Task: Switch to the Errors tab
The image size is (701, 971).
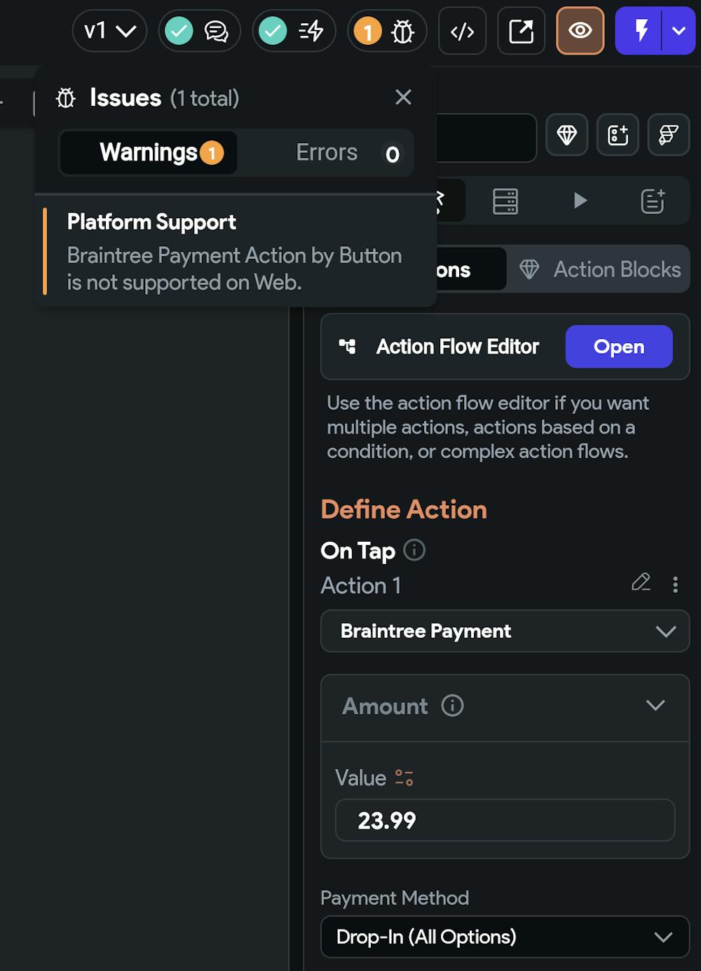Action: [327, 152]
